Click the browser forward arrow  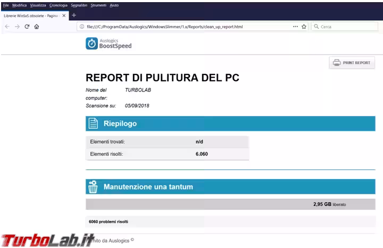click(17, 26)
